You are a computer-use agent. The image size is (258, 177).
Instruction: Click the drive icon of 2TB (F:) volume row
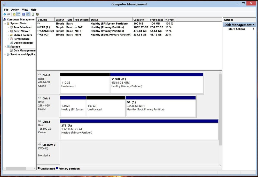38,27
